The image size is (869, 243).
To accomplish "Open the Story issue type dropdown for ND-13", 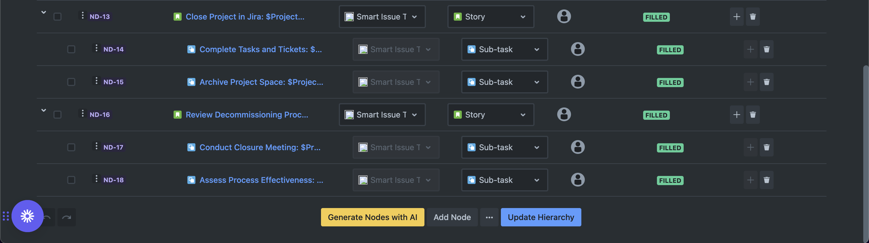I will click(x=491, y=17).
